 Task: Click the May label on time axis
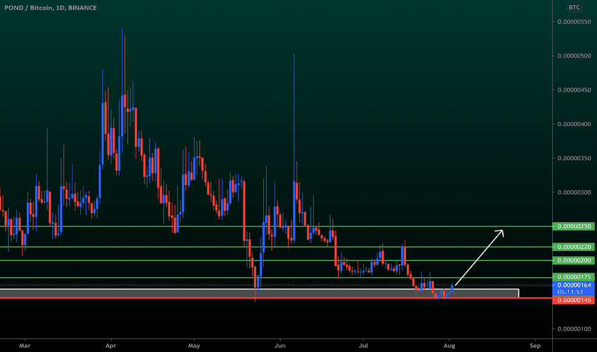pyautogui.click(x=194, y=346)
